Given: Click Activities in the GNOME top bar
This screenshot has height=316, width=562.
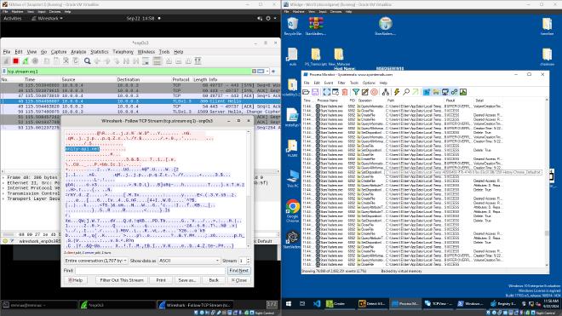Looking at the screenshot, I should coord(13,18).
